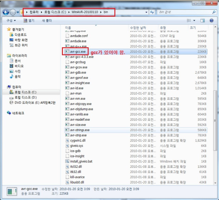The image size is (219, 200).
Task: Click the avr-objcopy.exe application icon
Action: pyautogui.click(x=67, y=104)
